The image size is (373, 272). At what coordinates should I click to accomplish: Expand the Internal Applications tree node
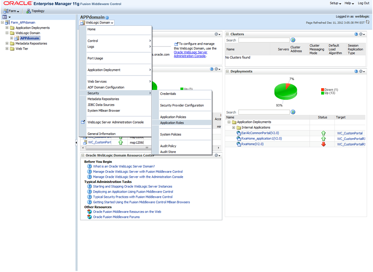[234, 127]
